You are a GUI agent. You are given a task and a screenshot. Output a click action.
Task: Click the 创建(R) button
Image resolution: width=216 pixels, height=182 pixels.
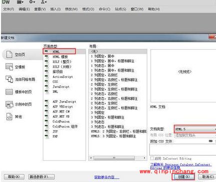[x=184, y=177]
